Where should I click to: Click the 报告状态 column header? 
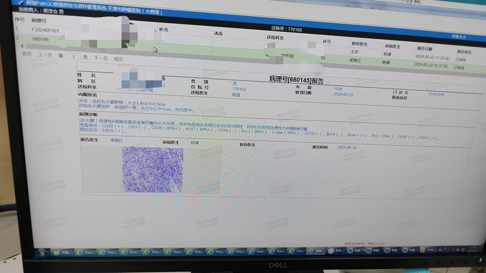click(464, 52)
